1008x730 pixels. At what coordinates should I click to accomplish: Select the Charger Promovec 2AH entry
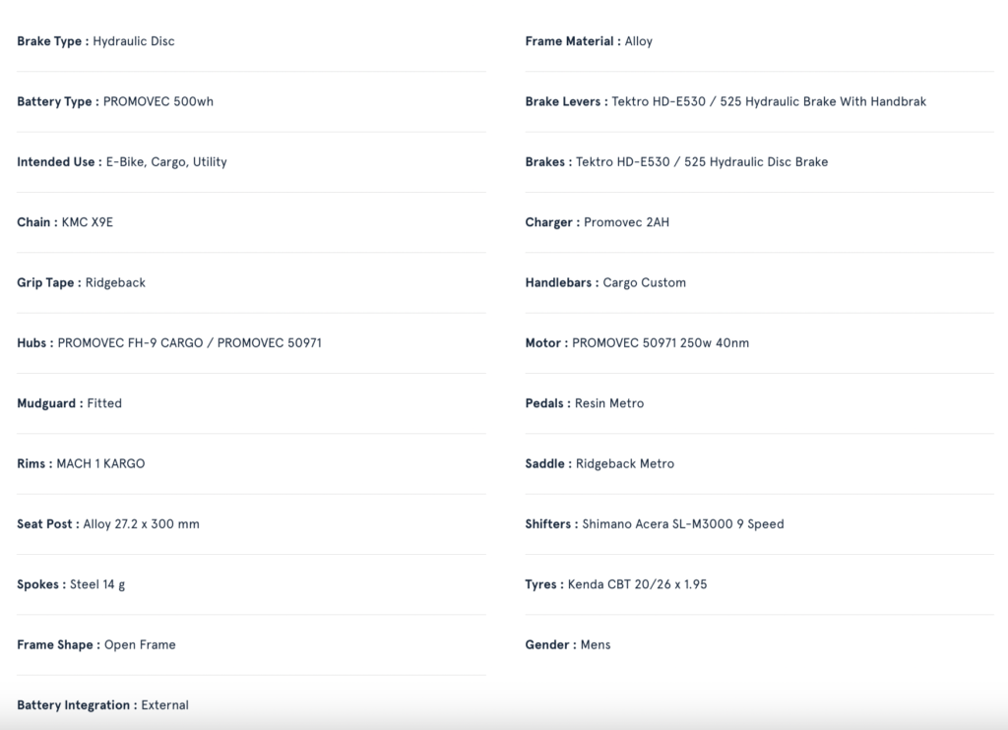coord(598,222)
